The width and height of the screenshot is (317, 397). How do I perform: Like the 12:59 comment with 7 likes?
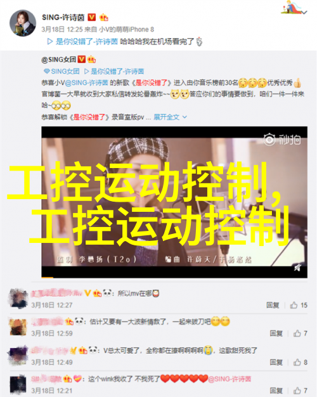click(301, 334)
